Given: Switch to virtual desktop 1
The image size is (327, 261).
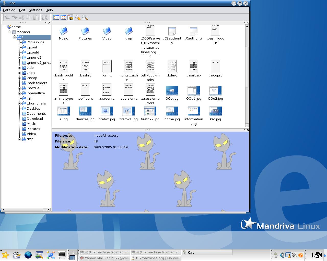Looking at the screenshot, I should (x=73, y=252).
